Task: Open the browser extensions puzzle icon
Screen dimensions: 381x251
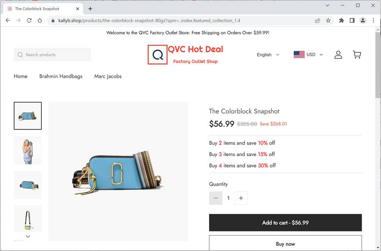Action: pos(341,21)
